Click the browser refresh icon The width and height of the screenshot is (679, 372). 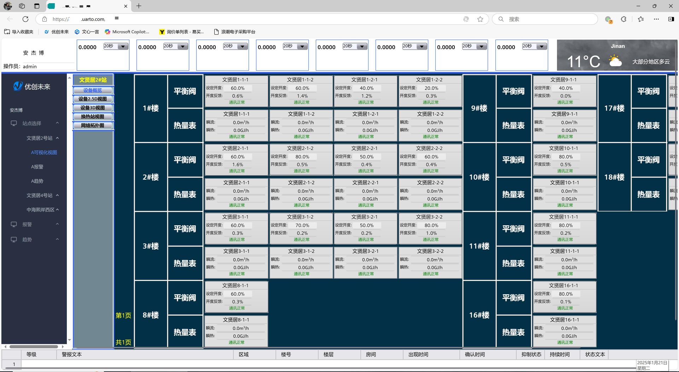pyautogui.click(x=25, y=19)
